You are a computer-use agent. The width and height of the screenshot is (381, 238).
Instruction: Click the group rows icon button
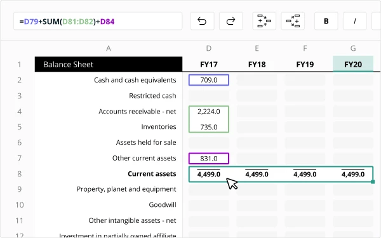tap(264, 21)
